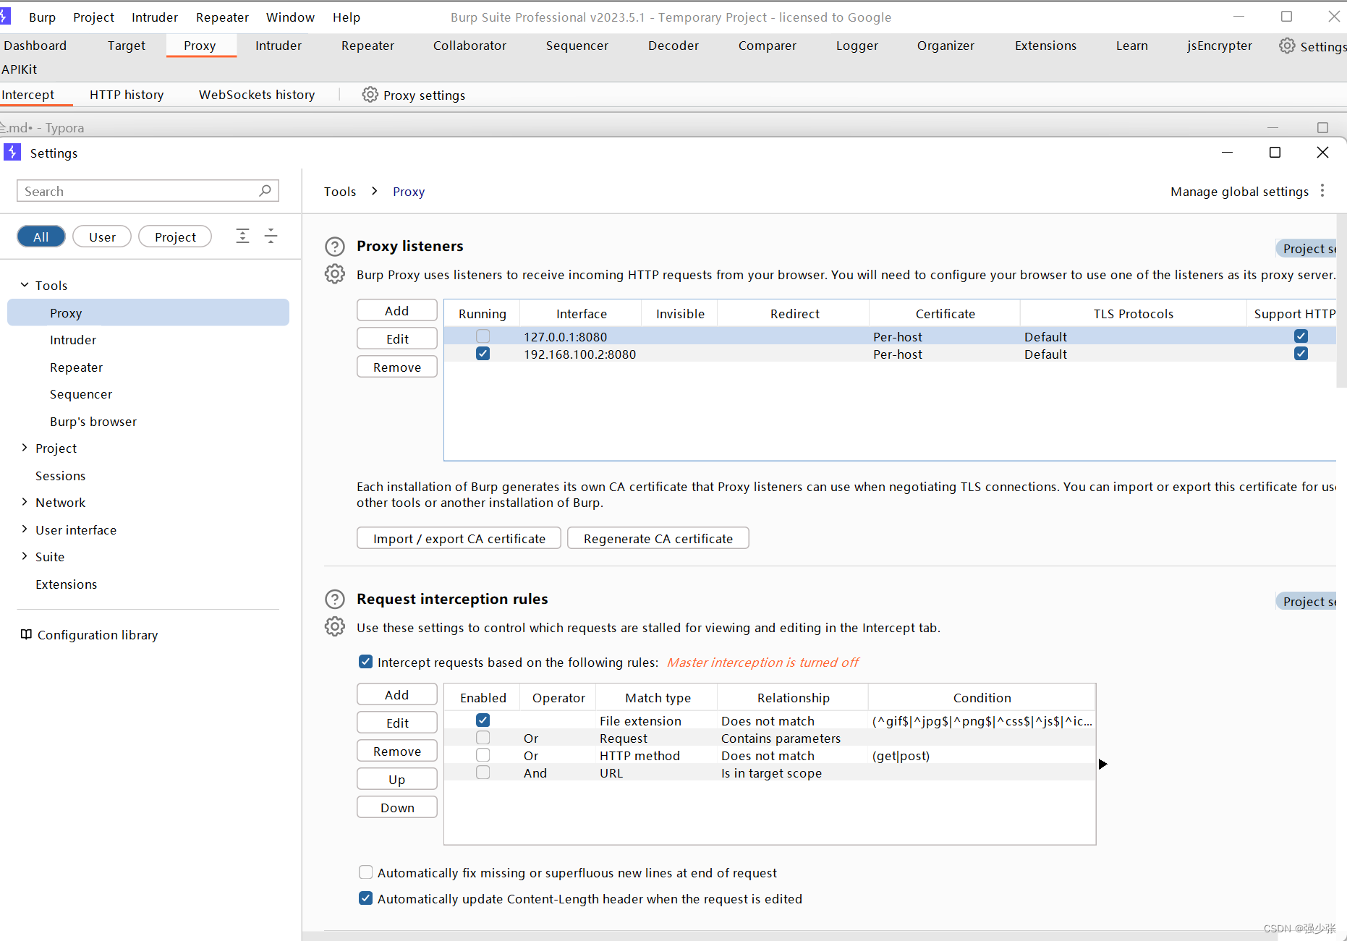Open help for Request interception rules
Screen dimensions: 1347x941
click(335, 600)
